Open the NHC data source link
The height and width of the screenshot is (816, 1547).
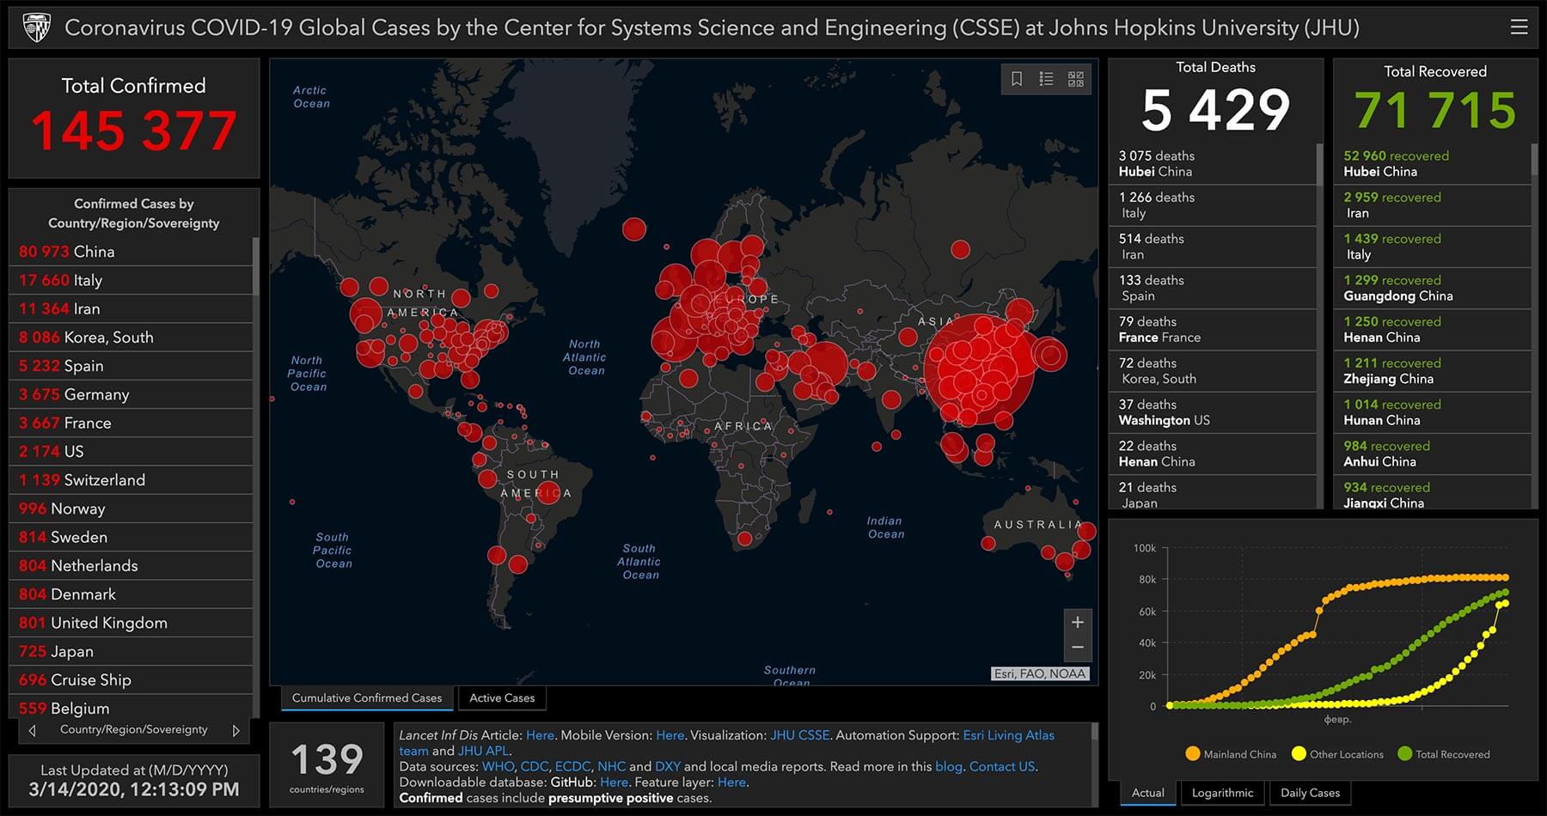611,767
